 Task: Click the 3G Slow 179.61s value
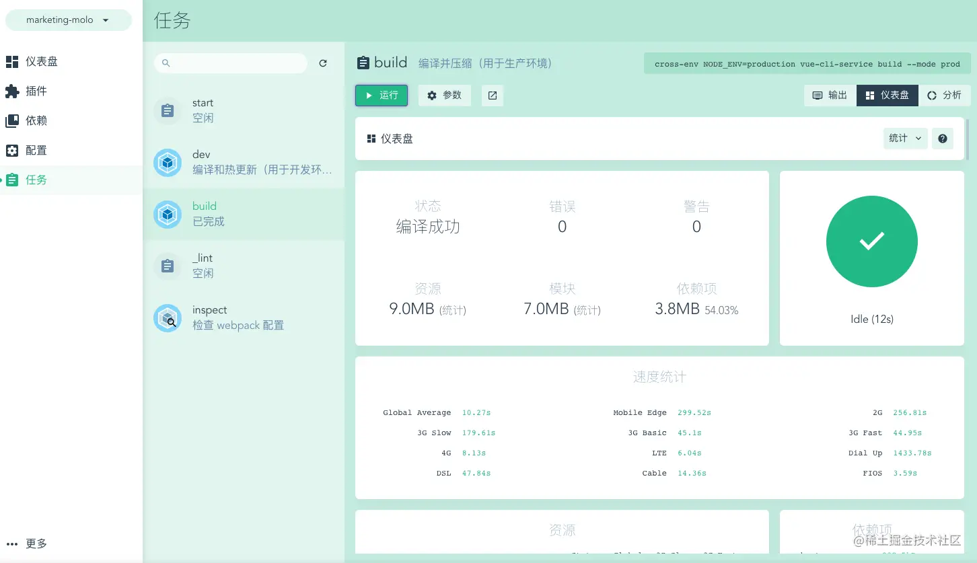(478, 433)
